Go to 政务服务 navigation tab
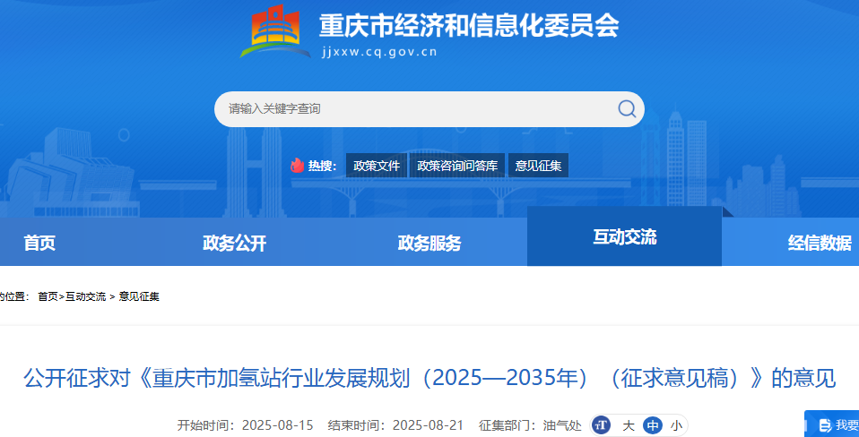This screenshot has width=859, height=437. pyautogui.click(x=429, y=243)
